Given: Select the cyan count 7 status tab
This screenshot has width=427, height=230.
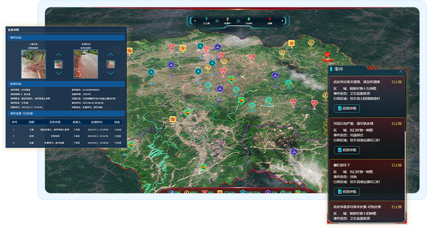Looking at the screenshot, I should [206, 20].
